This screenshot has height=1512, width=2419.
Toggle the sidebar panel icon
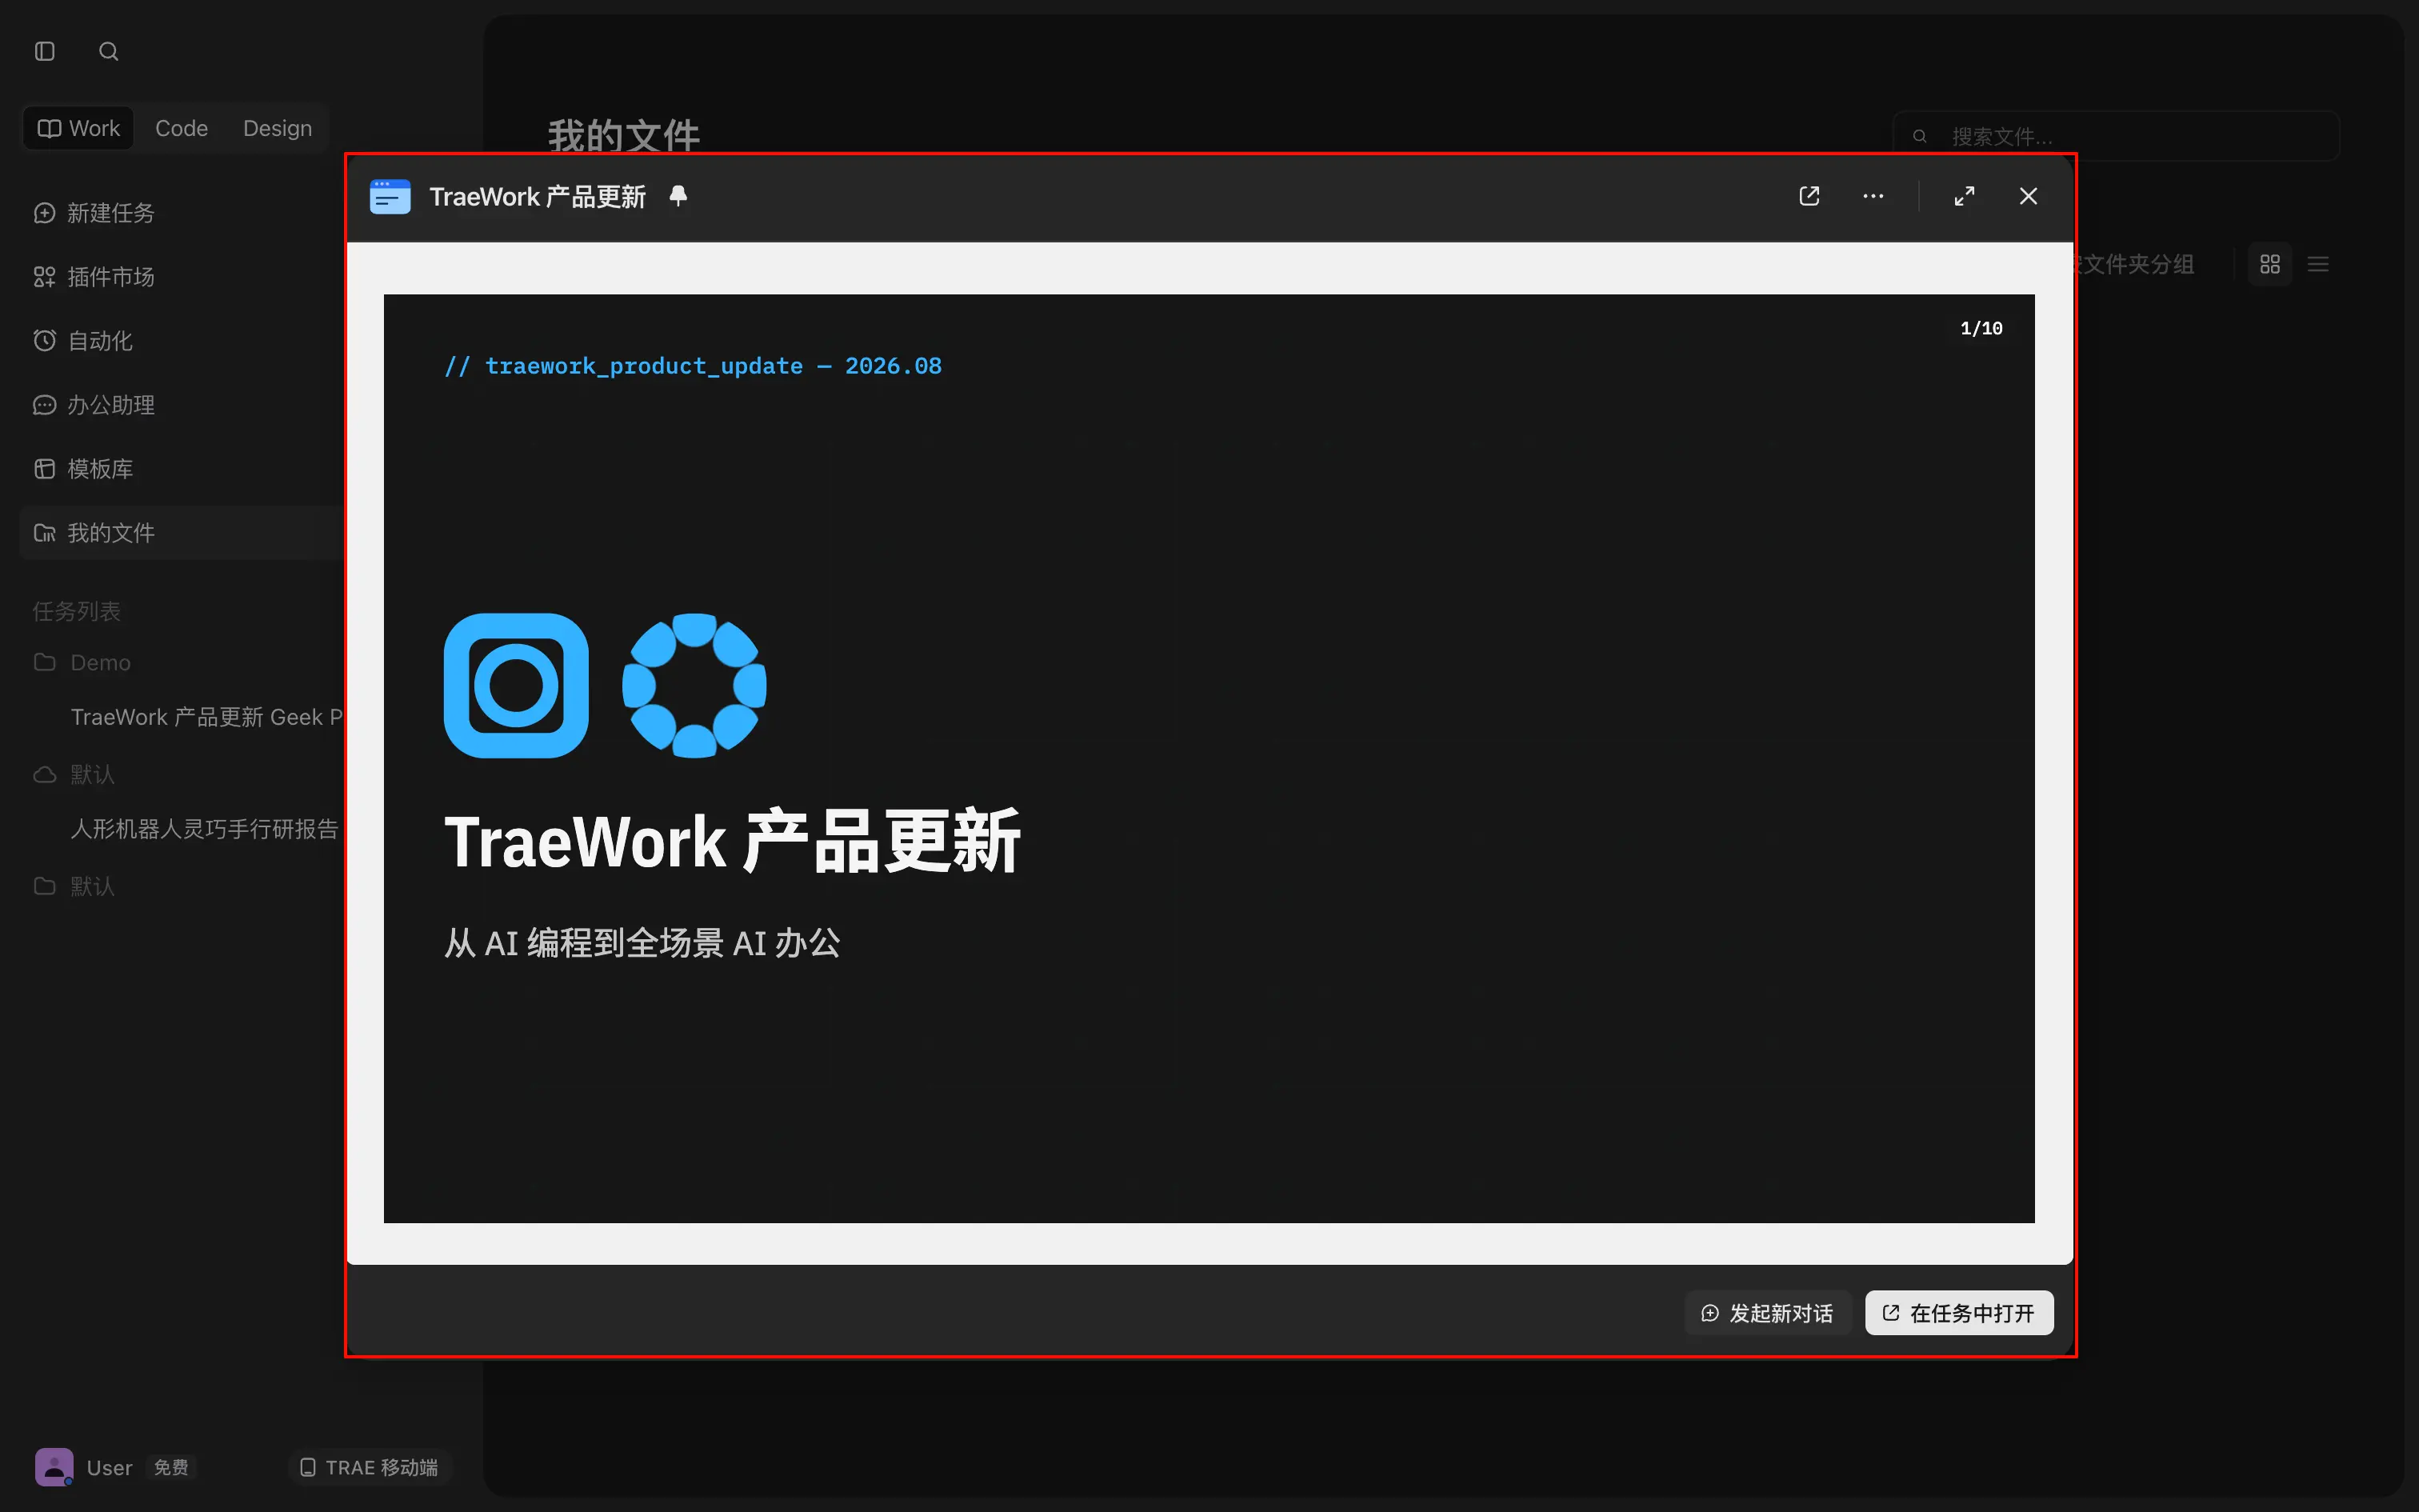point(45,51)
